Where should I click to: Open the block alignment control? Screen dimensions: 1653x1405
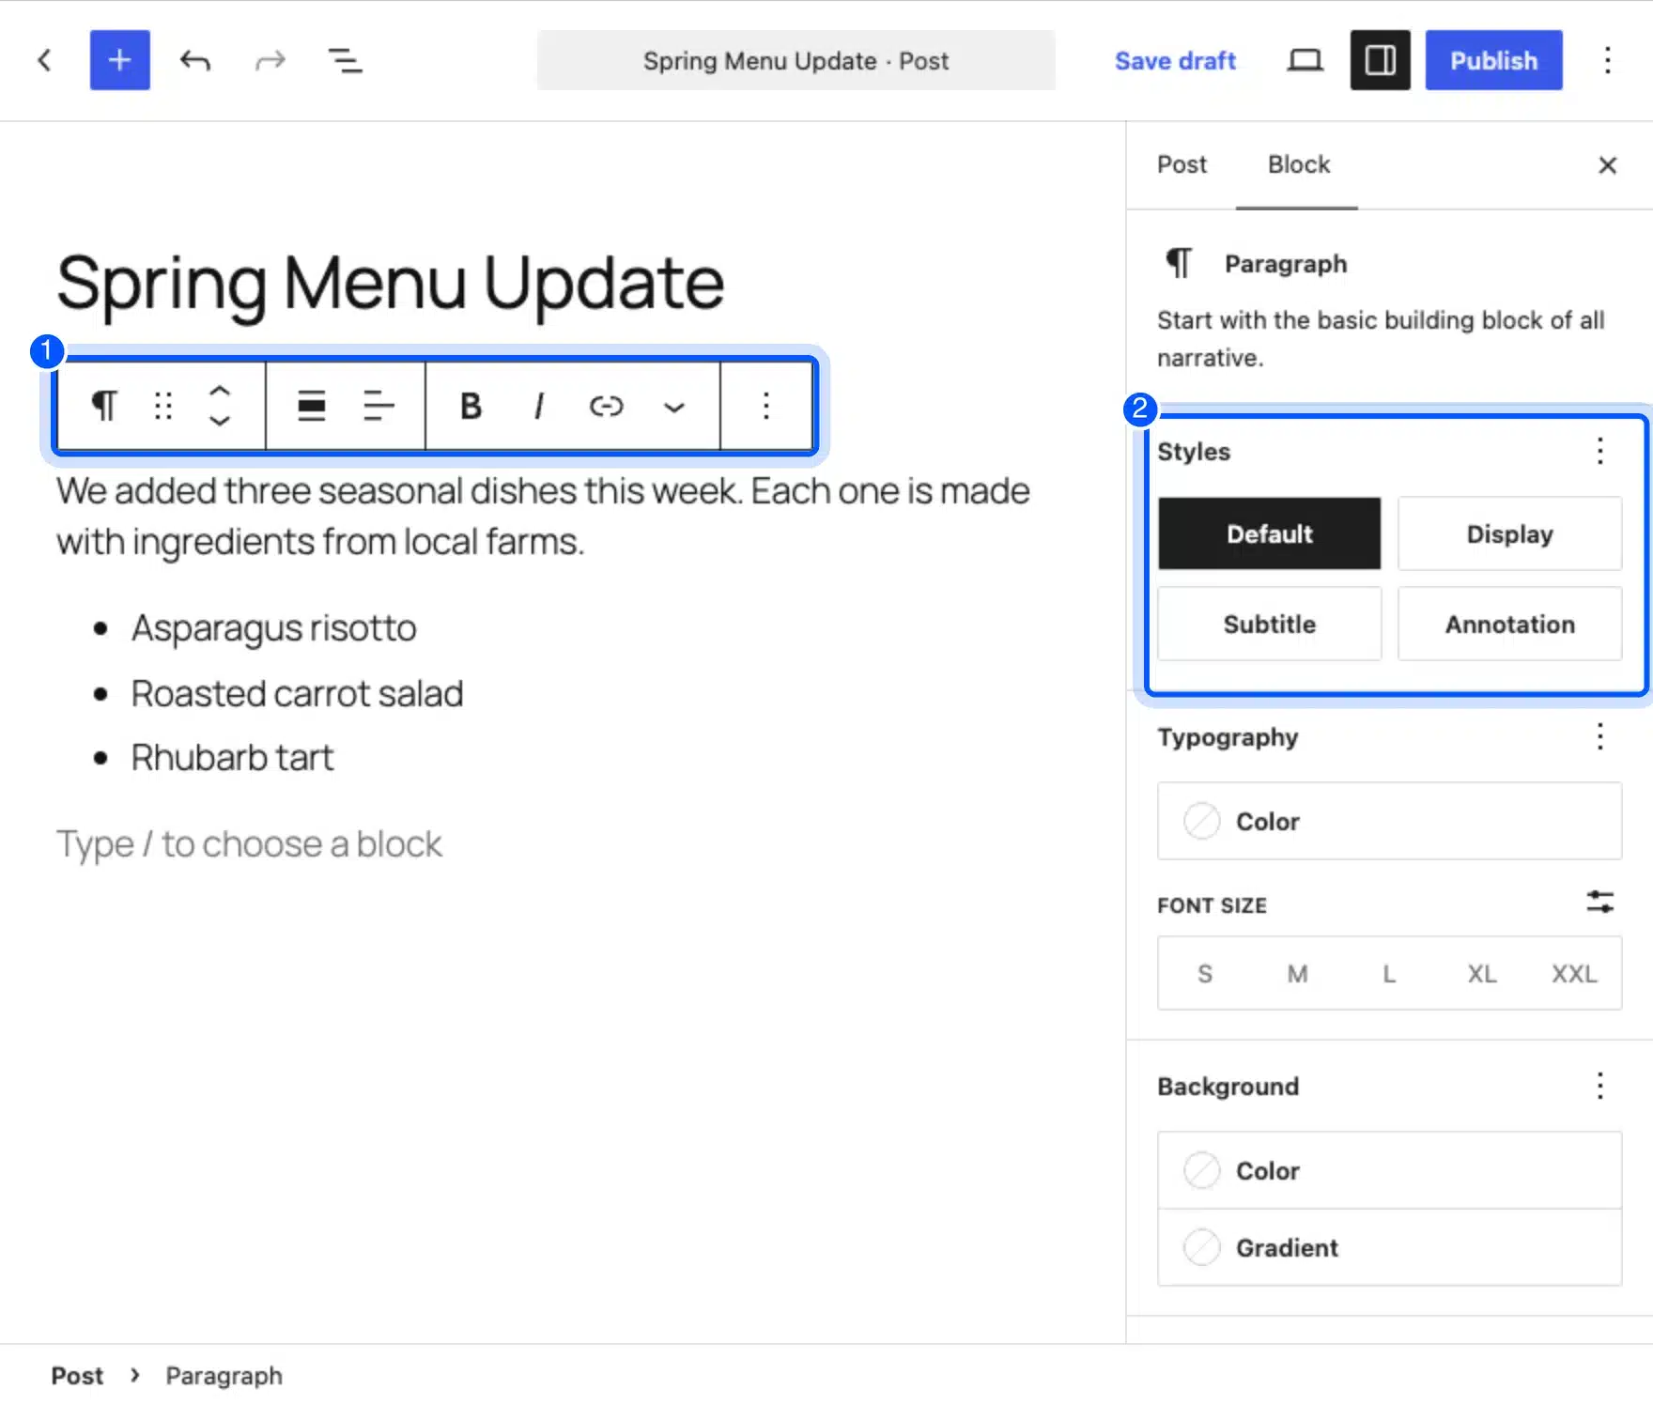click(311, 406)
